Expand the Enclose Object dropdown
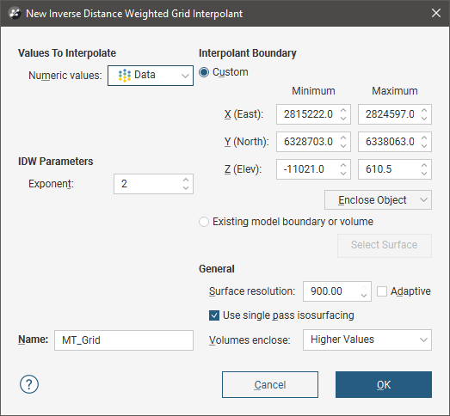This screenshot has height=416, width=450. (x=378, y=199)
